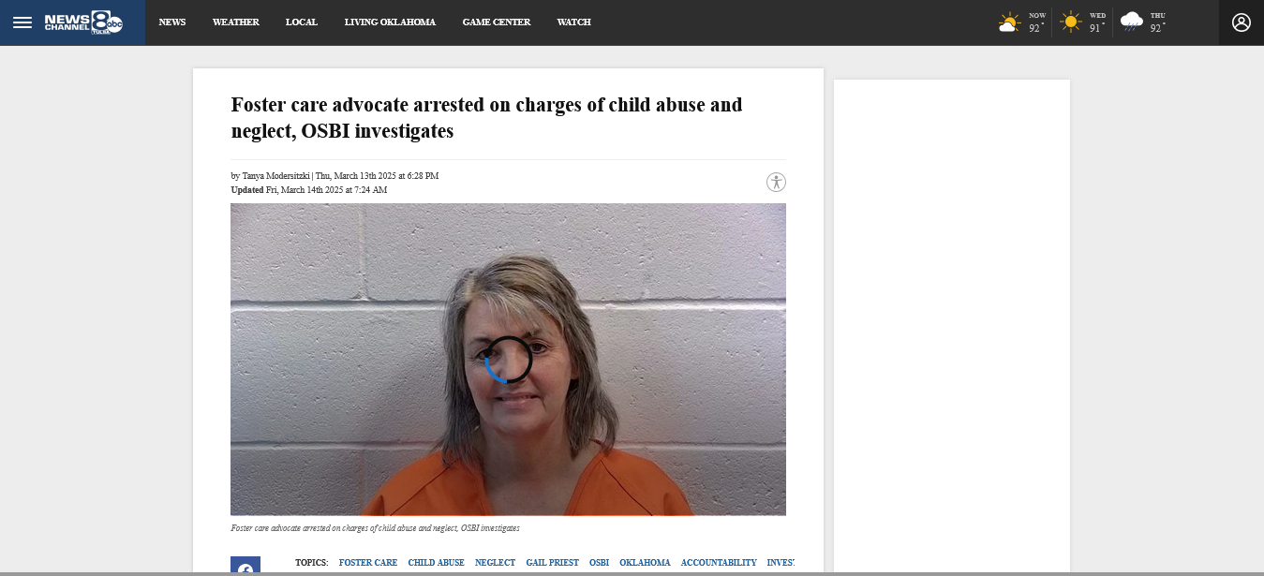
Task: Open the user account profile icon
Action: click(x=1242, y=22)
